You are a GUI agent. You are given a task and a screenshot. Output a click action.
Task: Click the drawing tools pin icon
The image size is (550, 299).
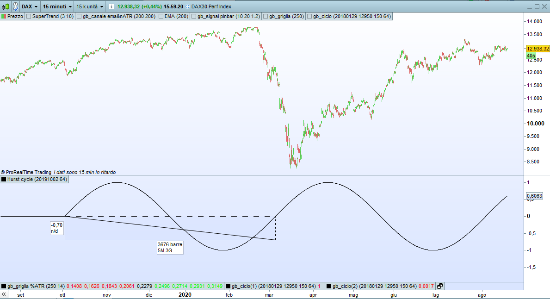pos(15,6)
